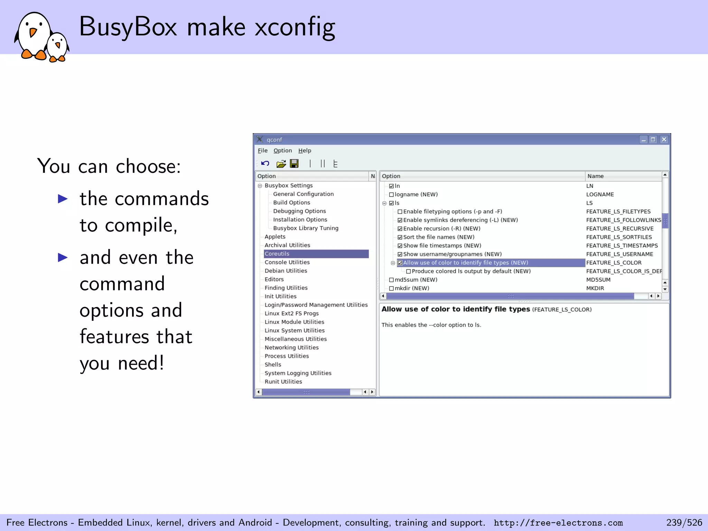This screenshot has width=708, height=531.
Task: Click scroll-up arrow of options list
Action: (665, 175)
